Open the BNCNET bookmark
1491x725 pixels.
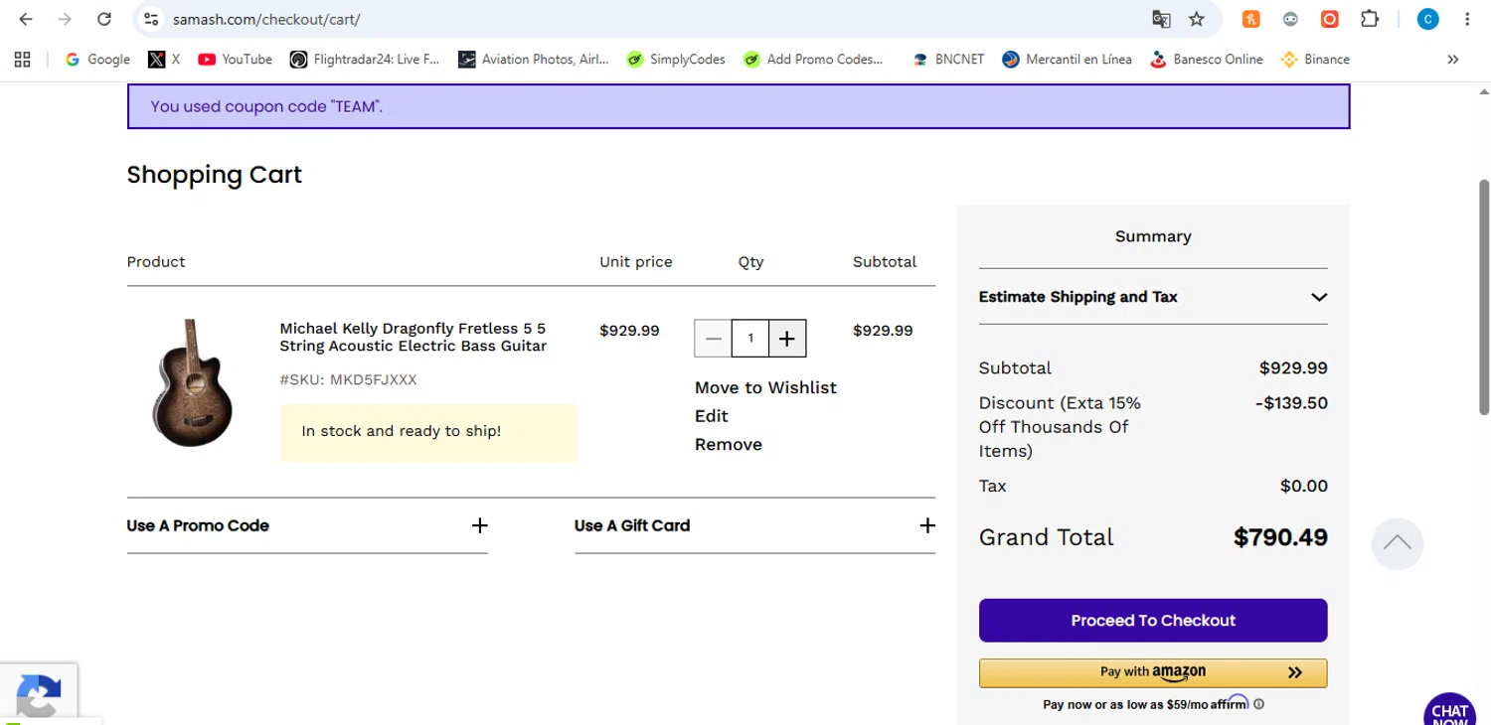(x=948, y=60)
